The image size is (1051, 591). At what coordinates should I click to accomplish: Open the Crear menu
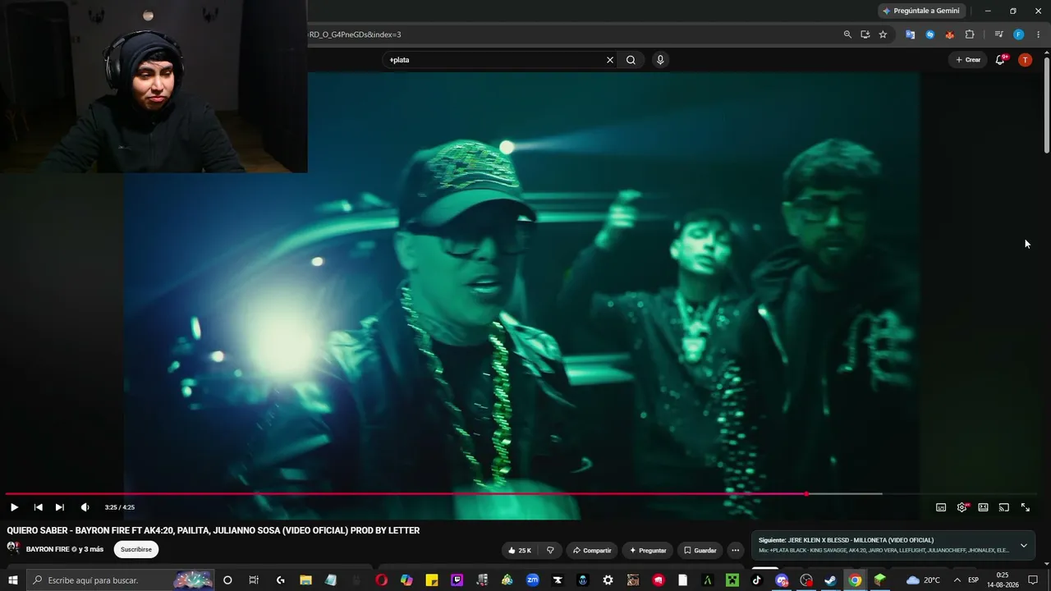(968, 60)
